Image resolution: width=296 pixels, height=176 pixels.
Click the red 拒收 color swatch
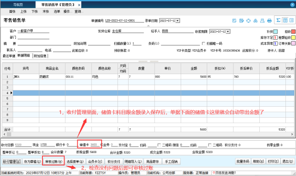(293, 31)
